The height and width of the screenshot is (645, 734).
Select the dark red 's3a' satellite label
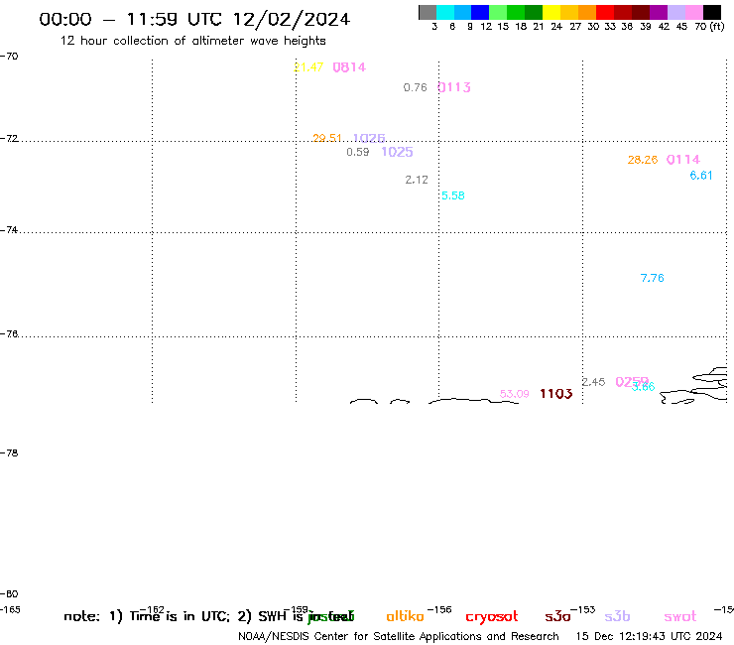coord(557,616)
